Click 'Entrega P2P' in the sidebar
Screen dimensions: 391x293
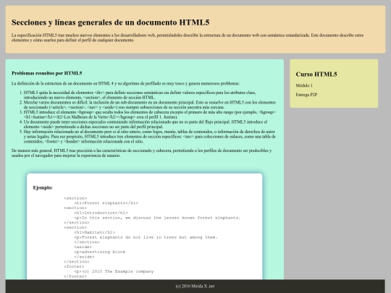point(306,95)
